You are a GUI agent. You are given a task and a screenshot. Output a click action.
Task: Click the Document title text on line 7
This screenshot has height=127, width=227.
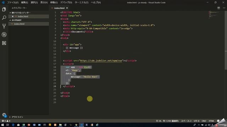click(77, 32)
